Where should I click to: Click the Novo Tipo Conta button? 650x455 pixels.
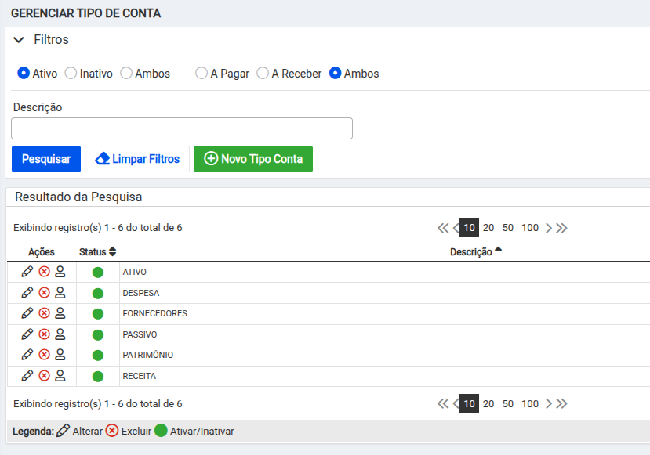tap(253, 159)
